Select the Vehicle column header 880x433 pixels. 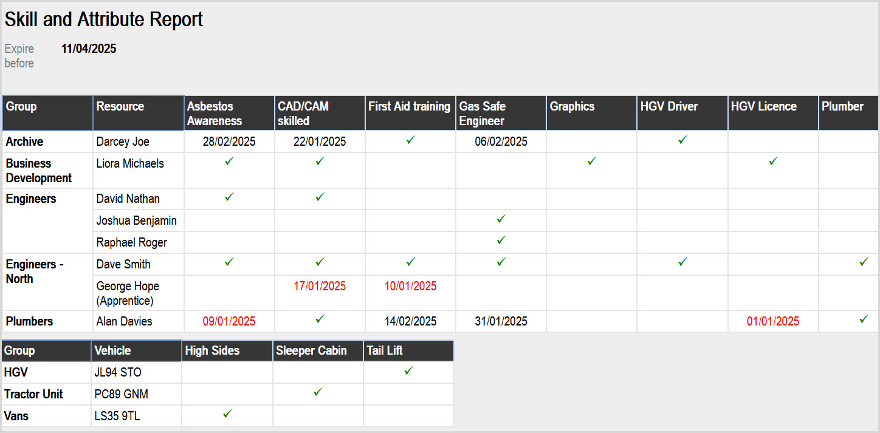click(136, 351)
